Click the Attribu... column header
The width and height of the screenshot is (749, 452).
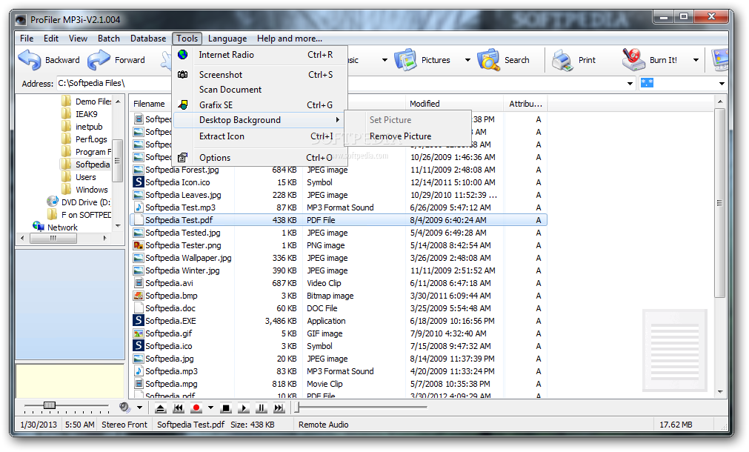coord(525,104)
